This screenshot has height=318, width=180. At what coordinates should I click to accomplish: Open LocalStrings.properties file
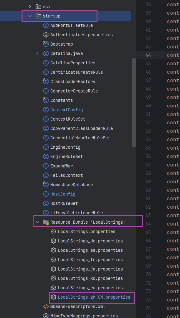click(x=87, y=231)
